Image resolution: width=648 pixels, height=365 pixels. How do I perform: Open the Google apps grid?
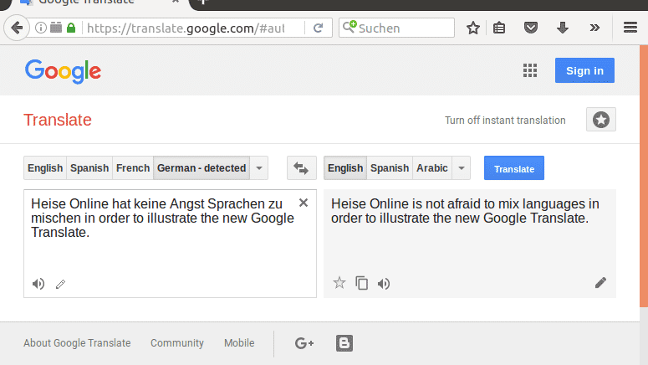pyautogui.click(x=530, y=71)
